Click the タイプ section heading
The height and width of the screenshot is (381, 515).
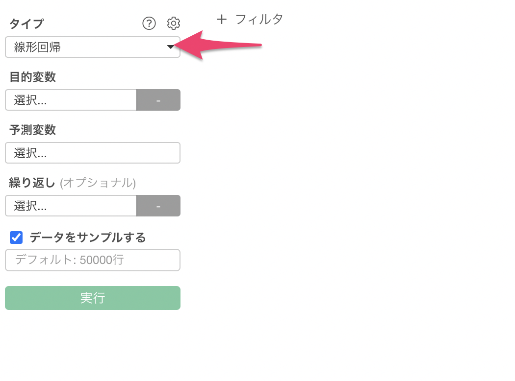(26, 24)
